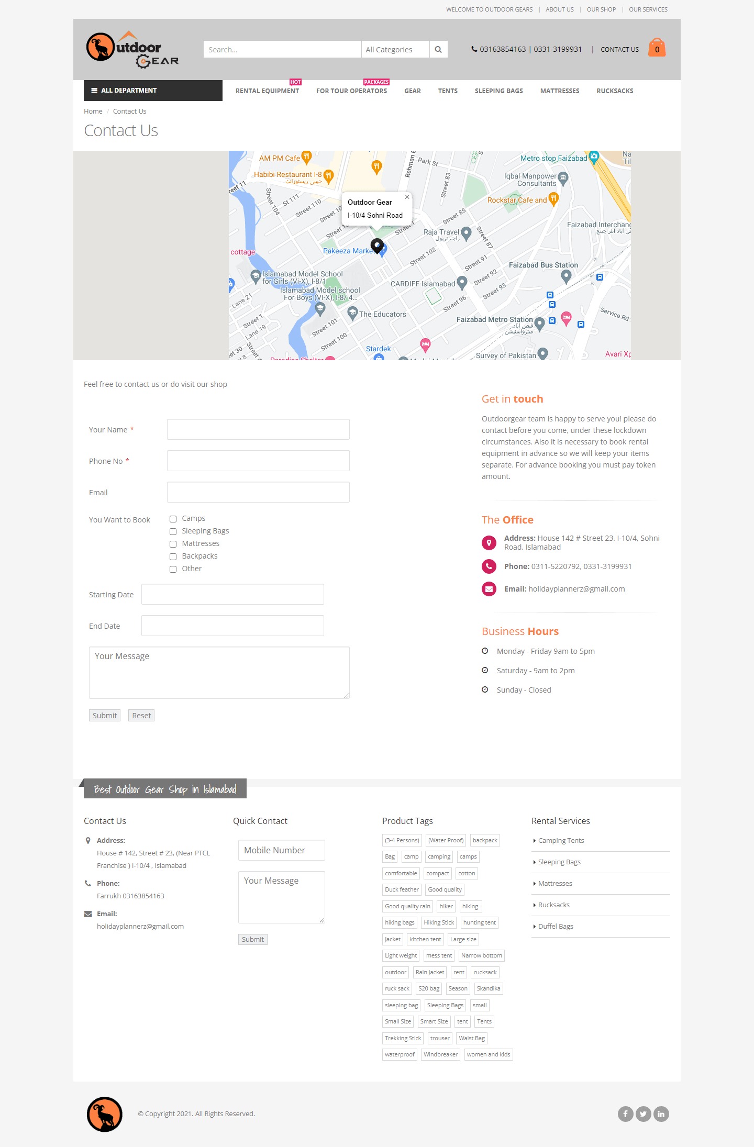Click the Outdoor Gear logo in header

coord(132,50)
